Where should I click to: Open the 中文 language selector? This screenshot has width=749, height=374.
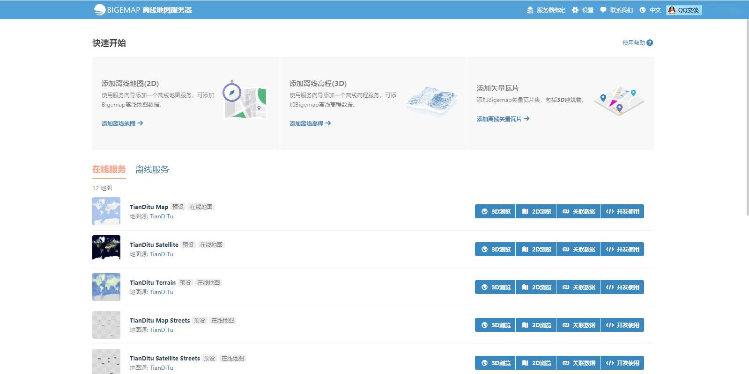coord(650,10)
